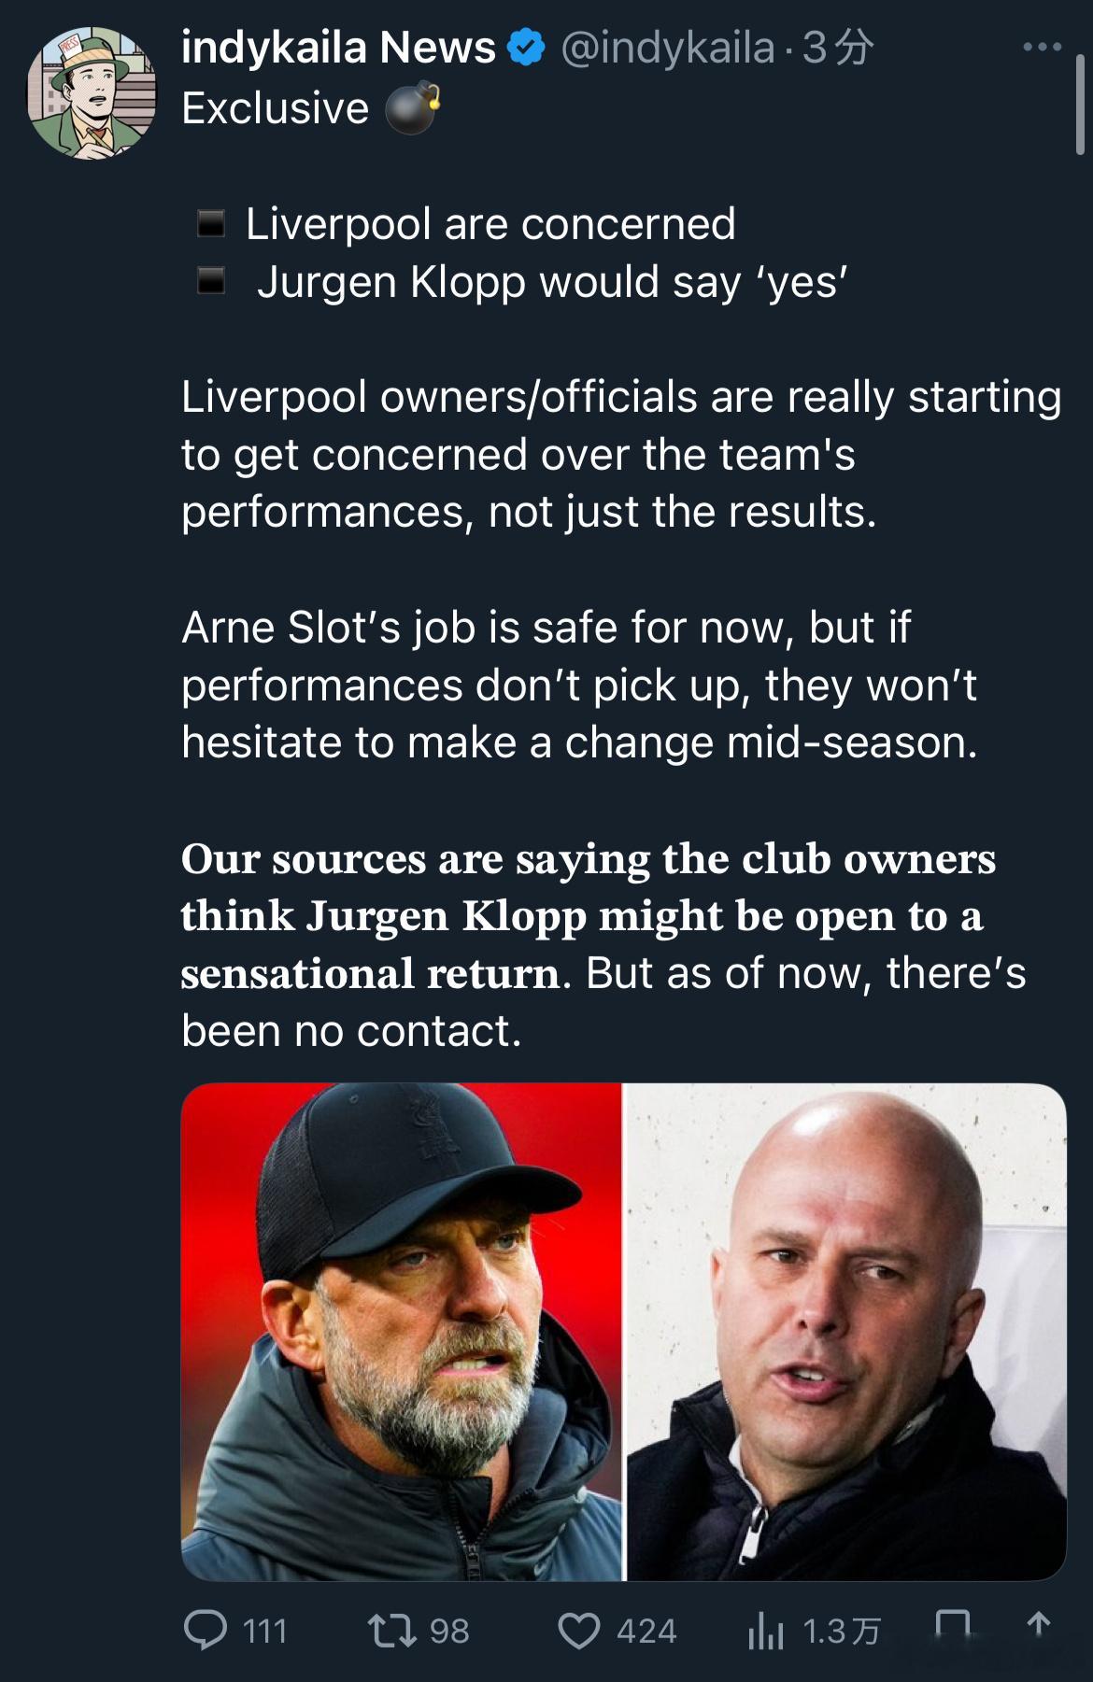Click the bomb emoji after Exclusive
The height and width of the screenshot is (1682, 1093).
[x=412, y=108]
